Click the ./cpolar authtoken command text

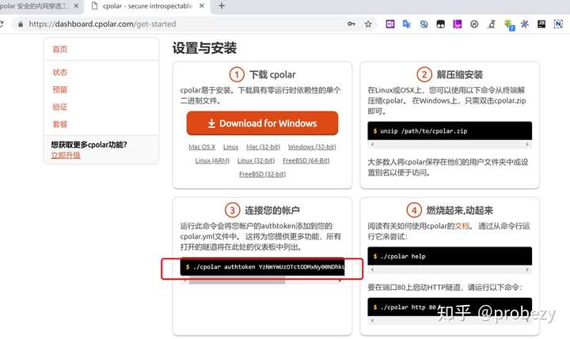[x=268, y=267]
